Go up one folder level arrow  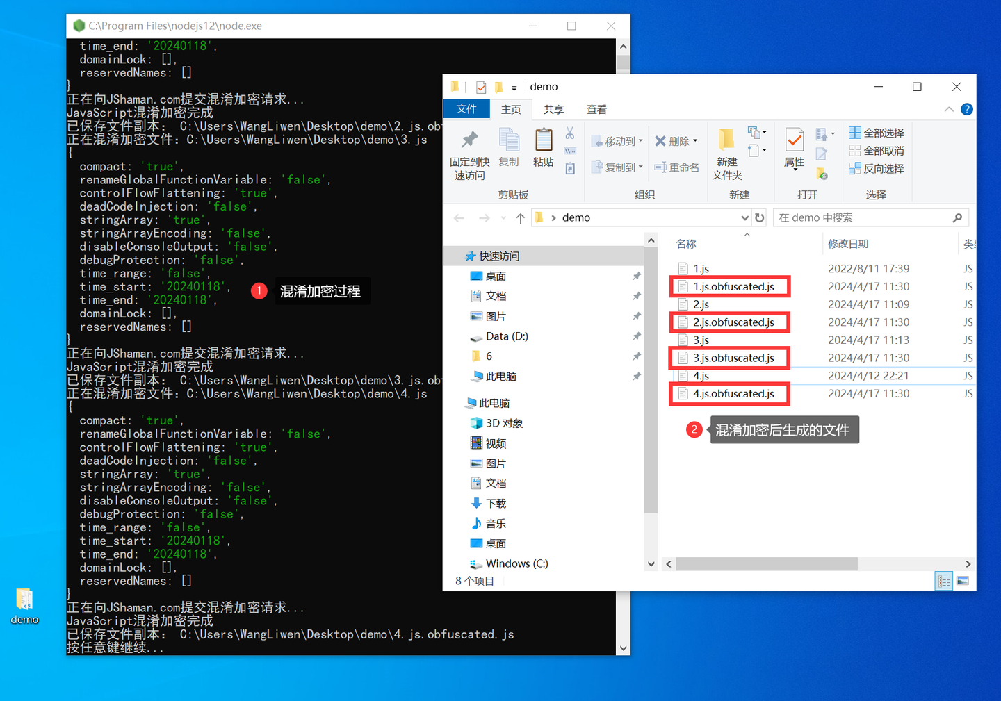click(520, 218)
